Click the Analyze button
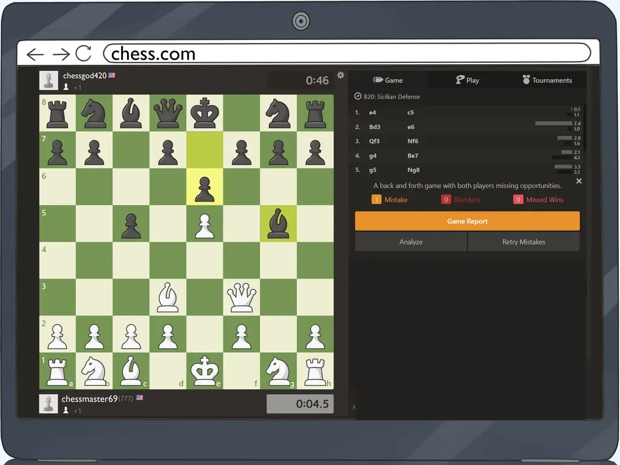The width and height of the screenshot is (620, 465). click(411, 242)
